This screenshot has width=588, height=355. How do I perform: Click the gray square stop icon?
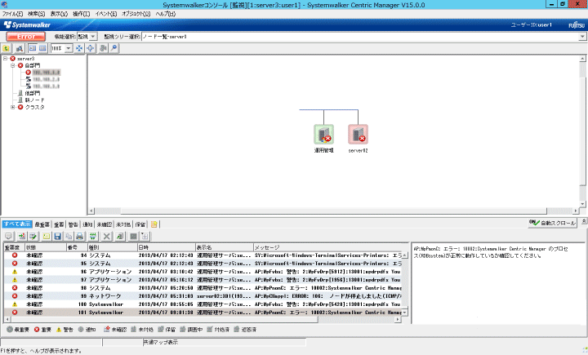tap(133, 236)
